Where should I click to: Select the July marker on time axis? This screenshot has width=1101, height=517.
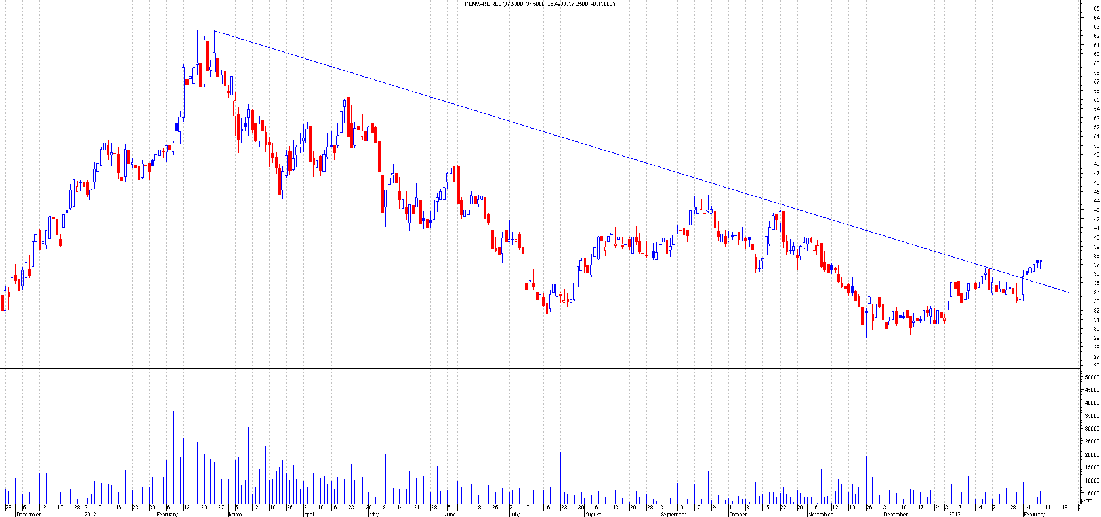point(514,514)
